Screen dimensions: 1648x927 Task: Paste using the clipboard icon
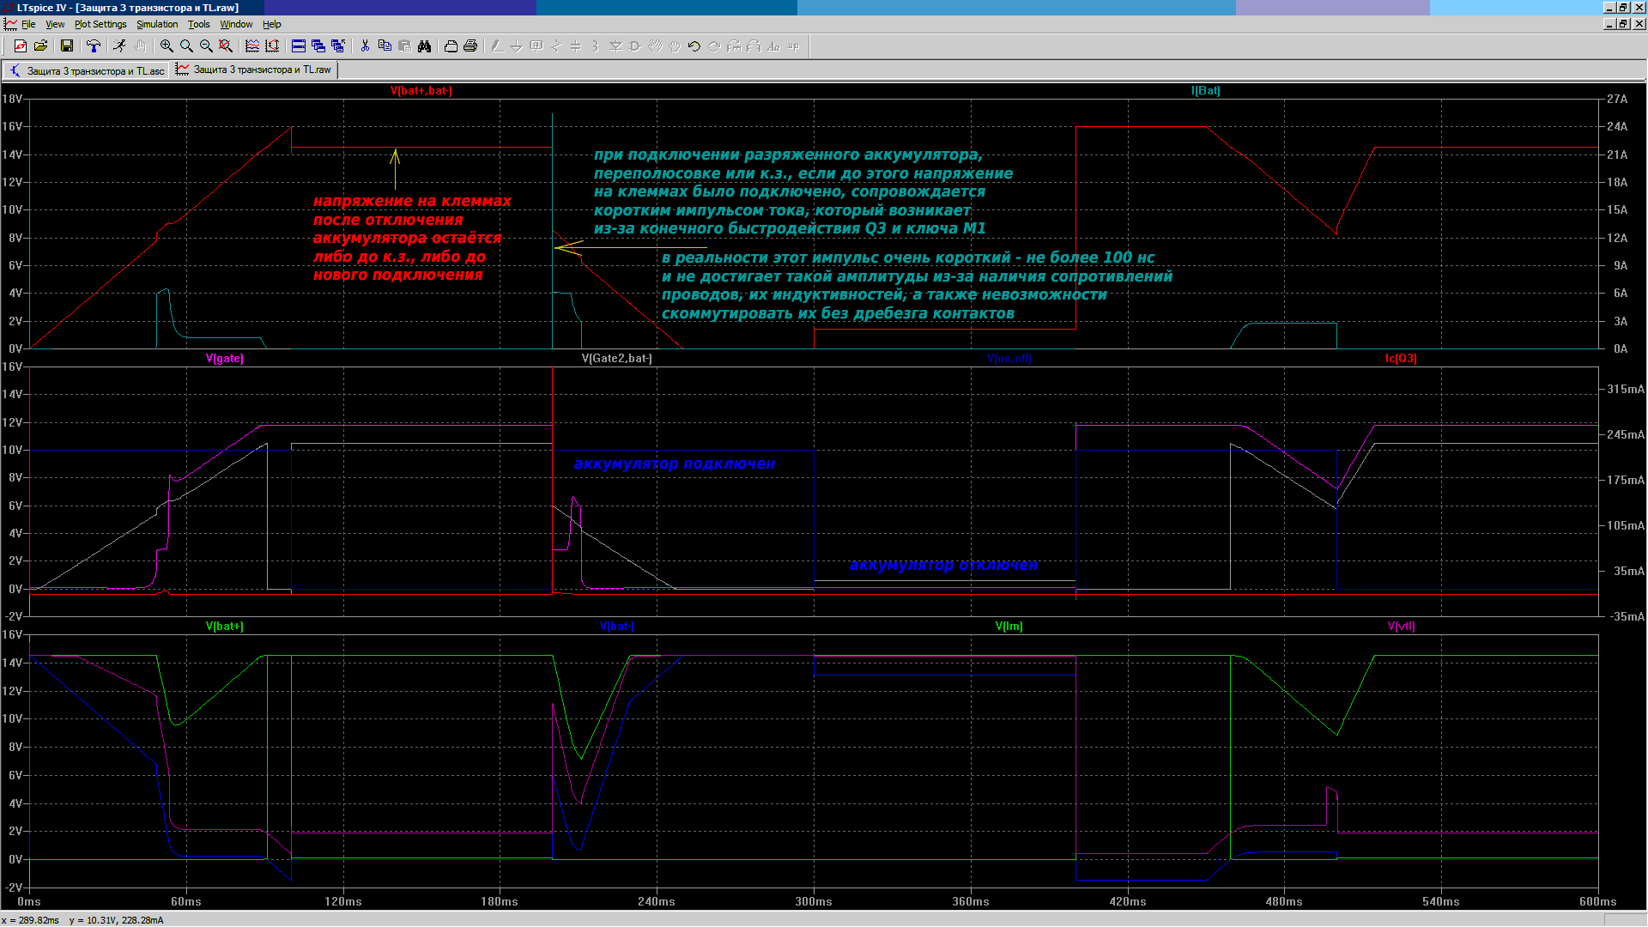(404, 46)
